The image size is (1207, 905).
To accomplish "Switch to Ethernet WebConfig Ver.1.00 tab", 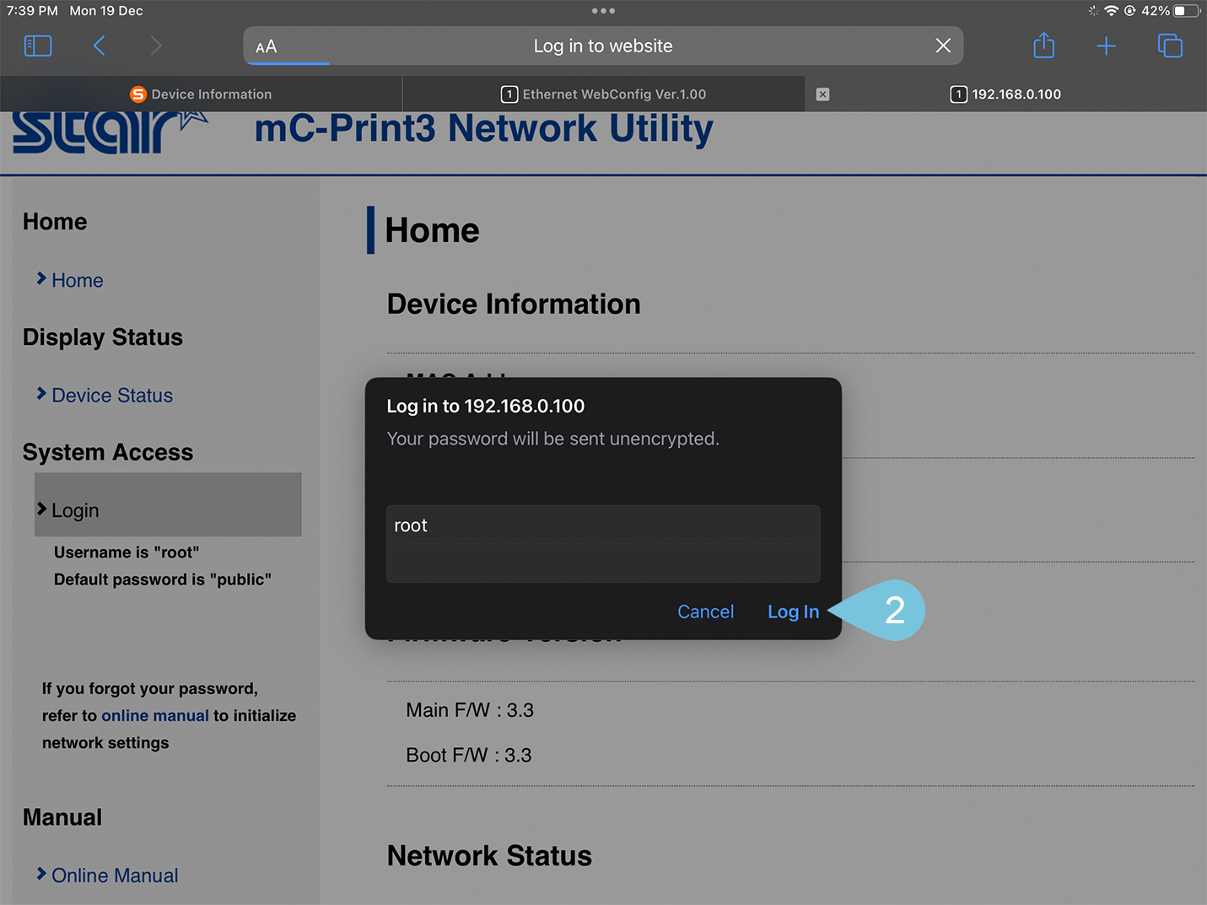I will click(x=604, y=94).
